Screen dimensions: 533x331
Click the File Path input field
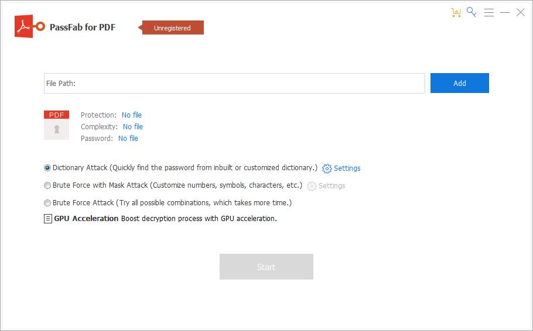[234, 83]
